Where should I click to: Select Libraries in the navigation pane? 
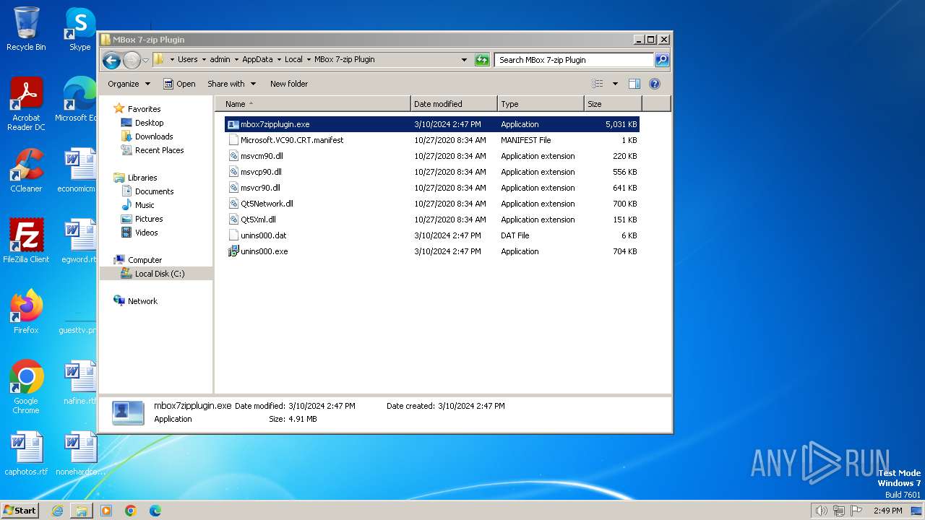pos(142,178)
